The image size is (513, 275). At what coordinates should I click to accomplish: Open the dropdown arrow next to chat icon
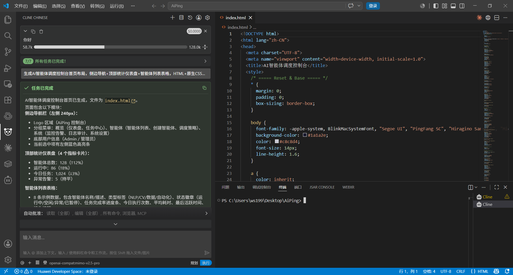(x=359, y=6)
